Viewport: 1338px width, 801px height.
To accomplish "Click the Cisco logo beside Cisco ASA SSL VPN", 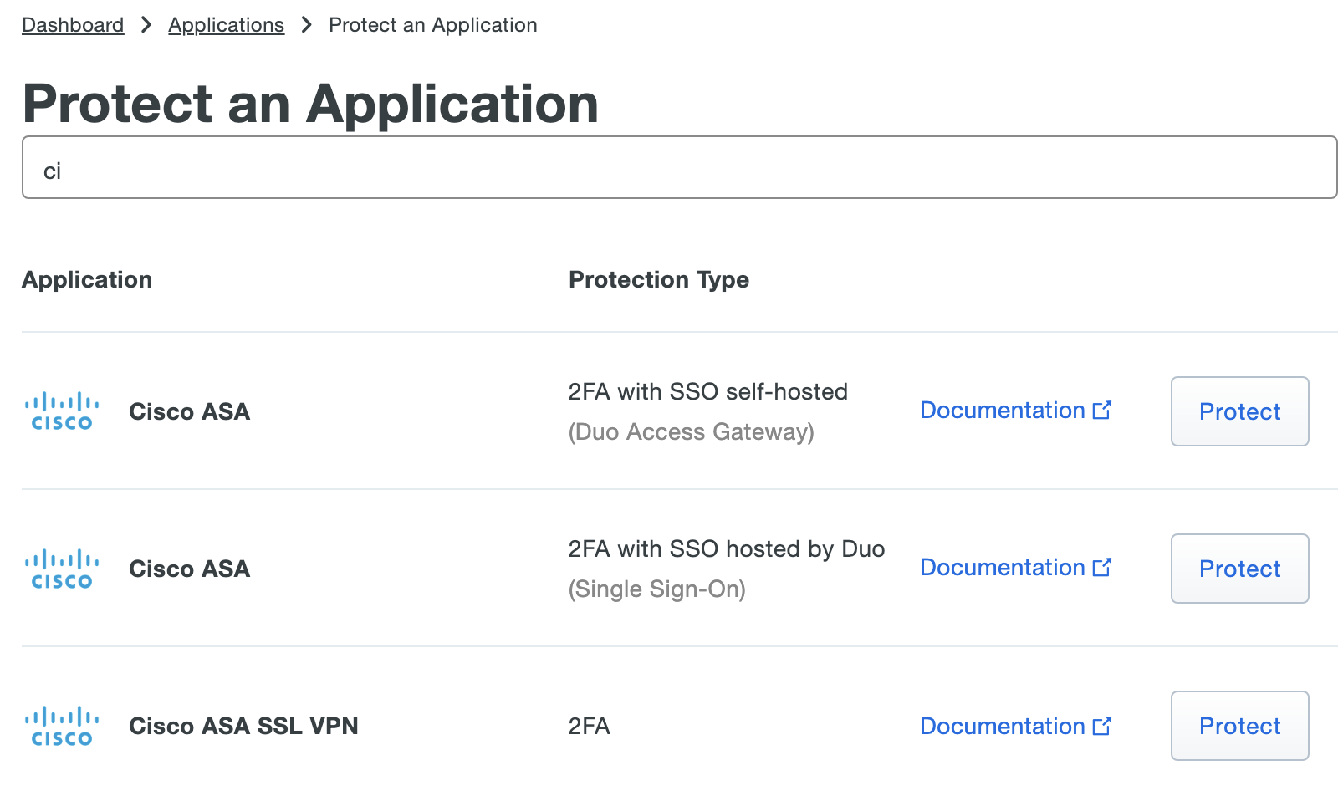I will click(62, 726).
